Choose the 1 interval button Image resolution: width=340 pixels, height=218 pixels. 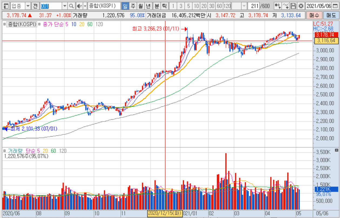coord(173,6)
